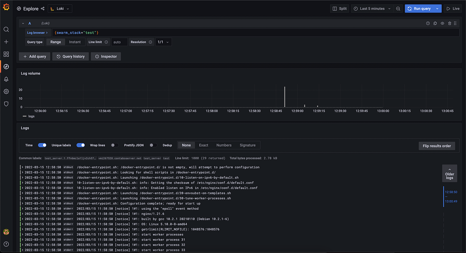Open the Resolution 1/1 dropdown
Screen dimensions: 466x253
[x=163, y=42]
